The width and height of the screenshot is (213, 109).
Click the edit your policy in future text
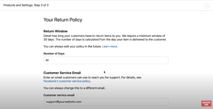pos(72,47)
